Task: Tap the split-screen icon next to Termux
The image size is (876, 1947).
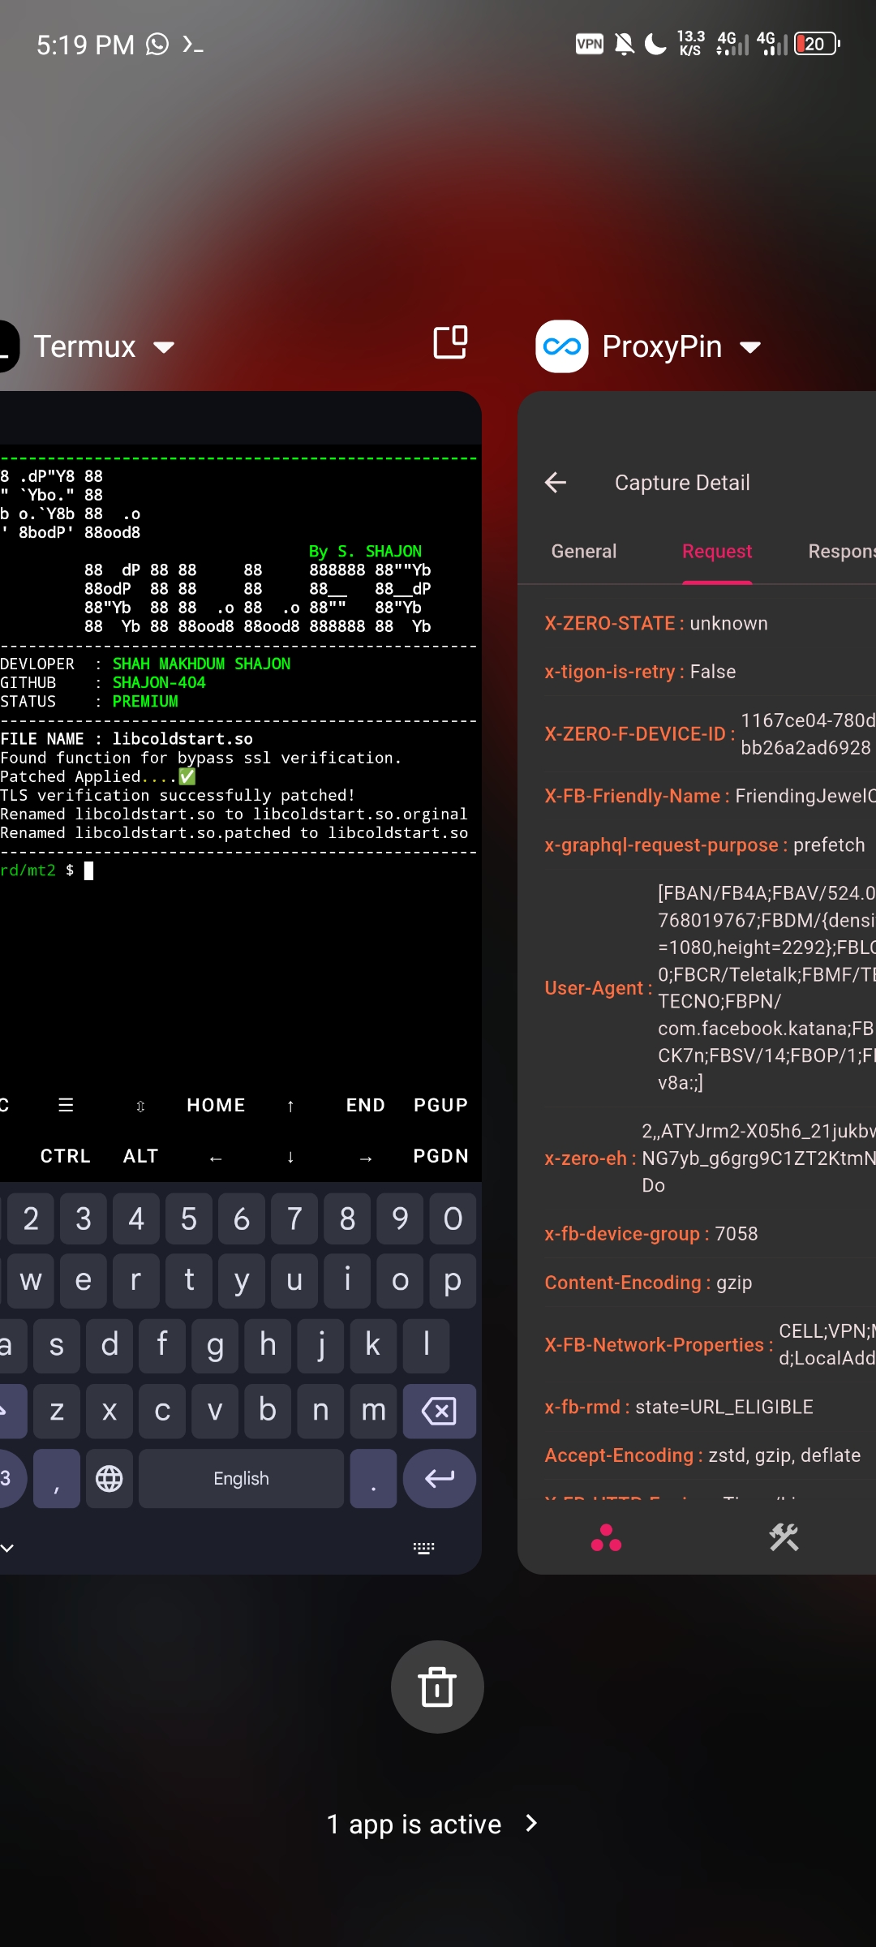Action: [x=450, y=342]
